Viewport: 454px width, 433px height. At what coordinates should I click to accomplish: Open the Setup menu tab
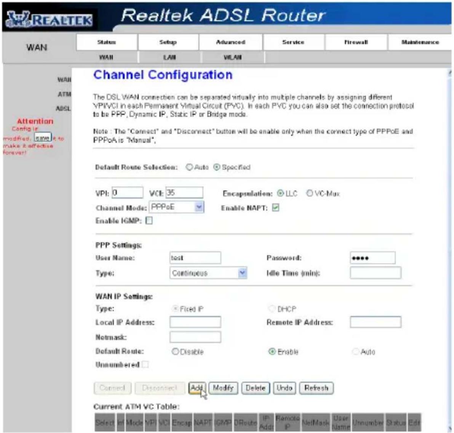[x=168, y=42]
